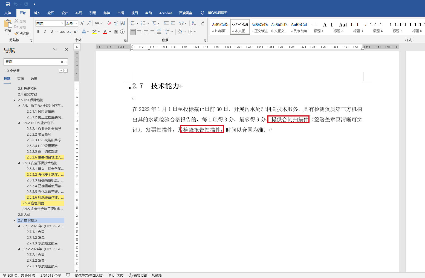Switch to the 设计 ribbon tab
This screenshot has height=278, width=425.
coord(65,13)
